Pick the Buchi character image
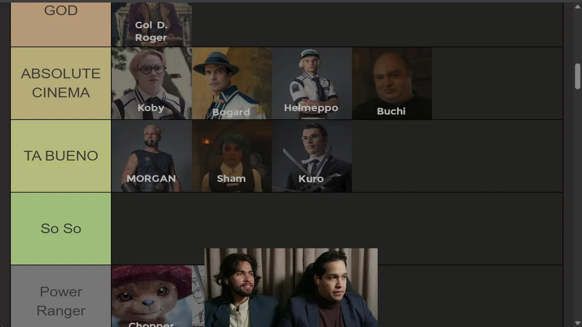The height and width of the screenshot is (327, 582). click(x=392, y=84)
